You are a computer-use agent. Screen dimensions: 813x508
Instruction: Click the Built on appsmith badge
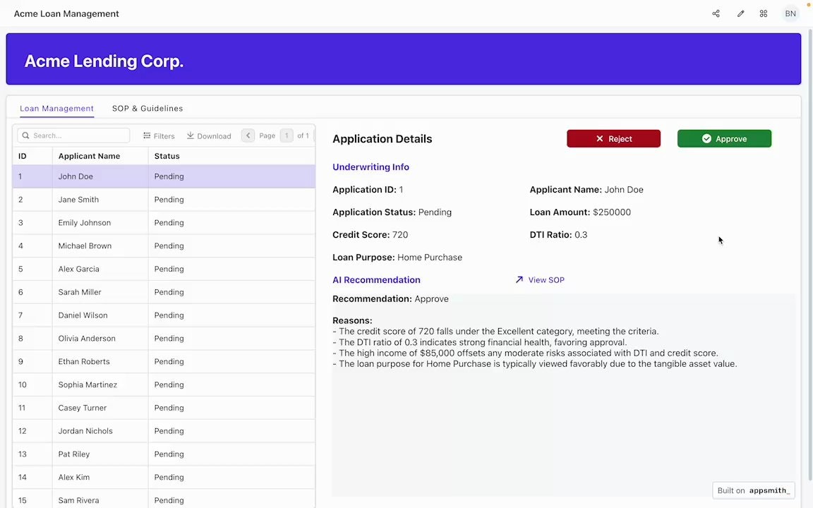point(753,490)
